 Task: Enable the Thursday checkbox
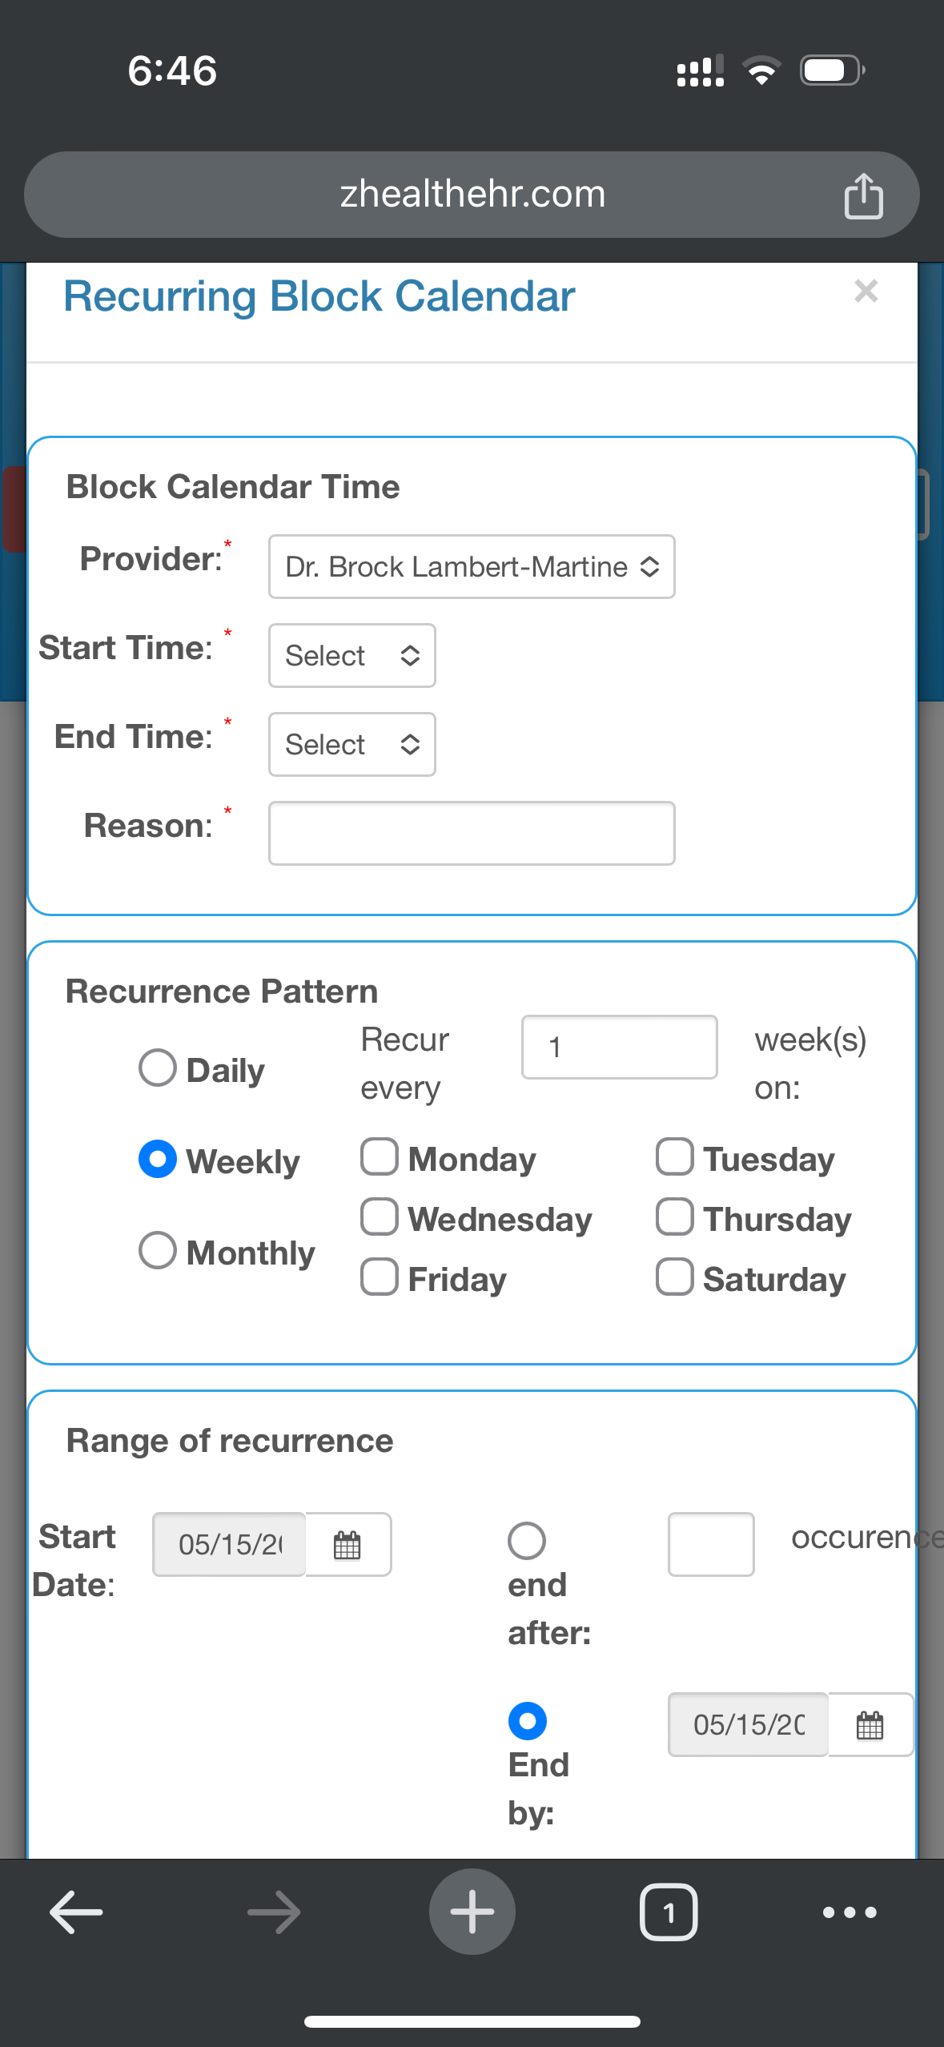pos(675,1217)
